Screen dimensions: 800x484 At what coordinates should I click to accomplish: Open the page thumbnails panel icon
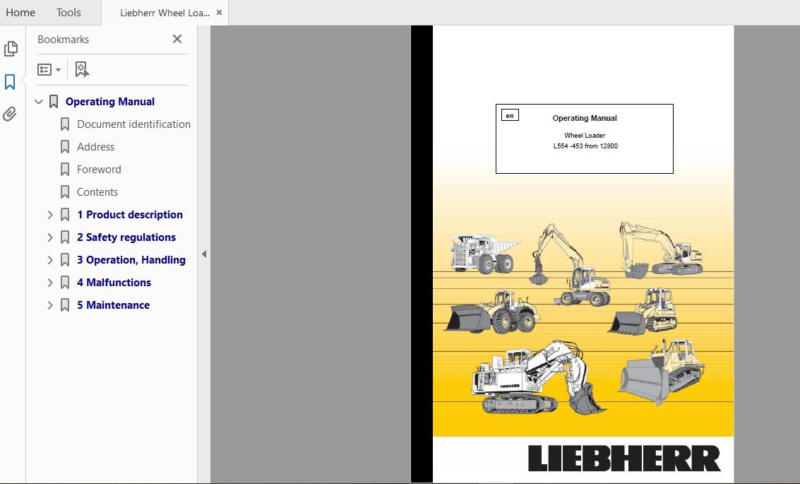click(11, 49)
